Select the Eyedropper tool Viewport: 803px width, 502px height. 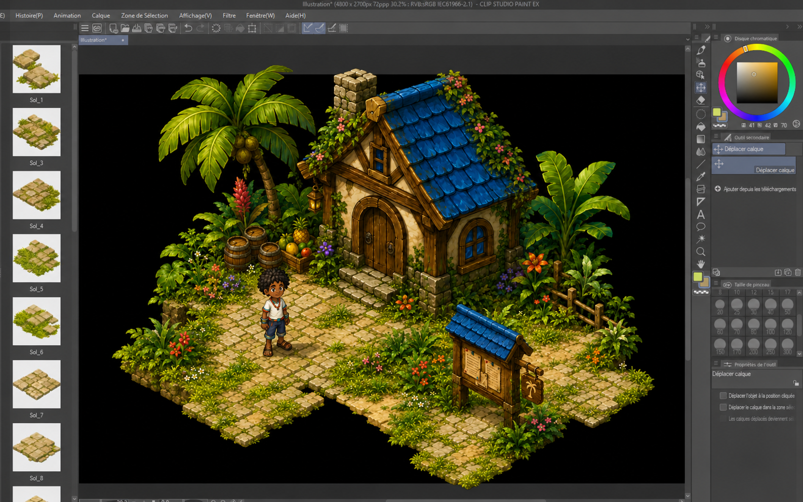pyautogui.click(x=701, y=177)
